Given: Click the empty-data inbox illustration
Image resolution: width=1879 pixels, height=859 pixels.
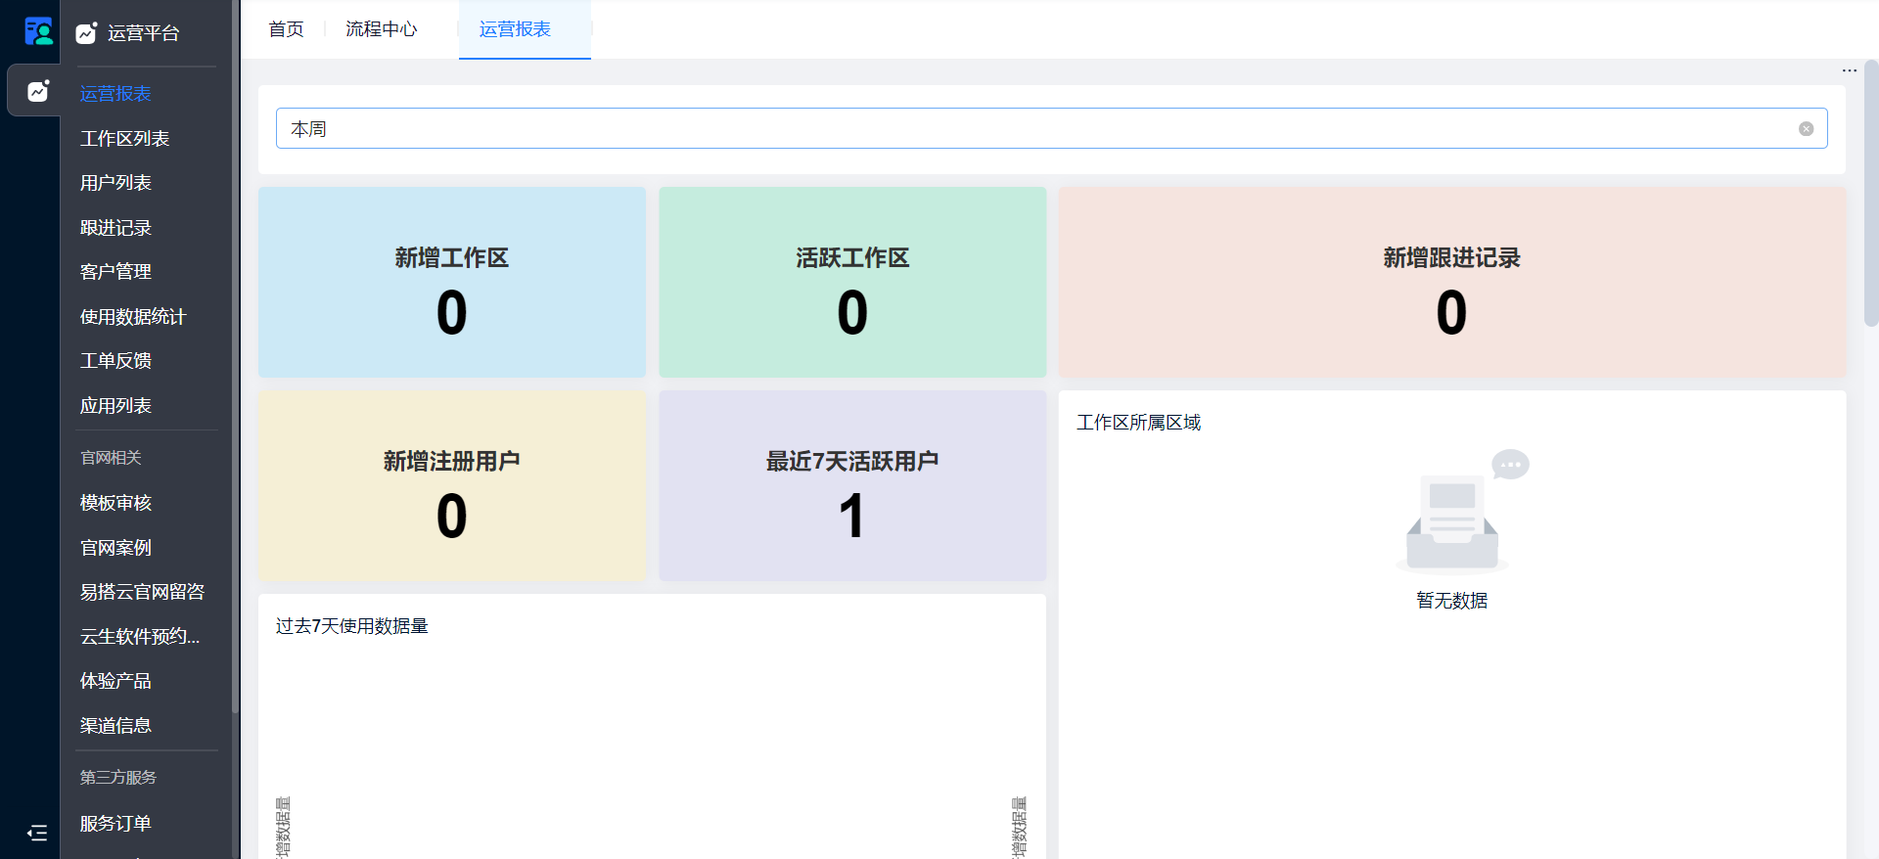Looking at the screenshot, I should [1452, 514].
